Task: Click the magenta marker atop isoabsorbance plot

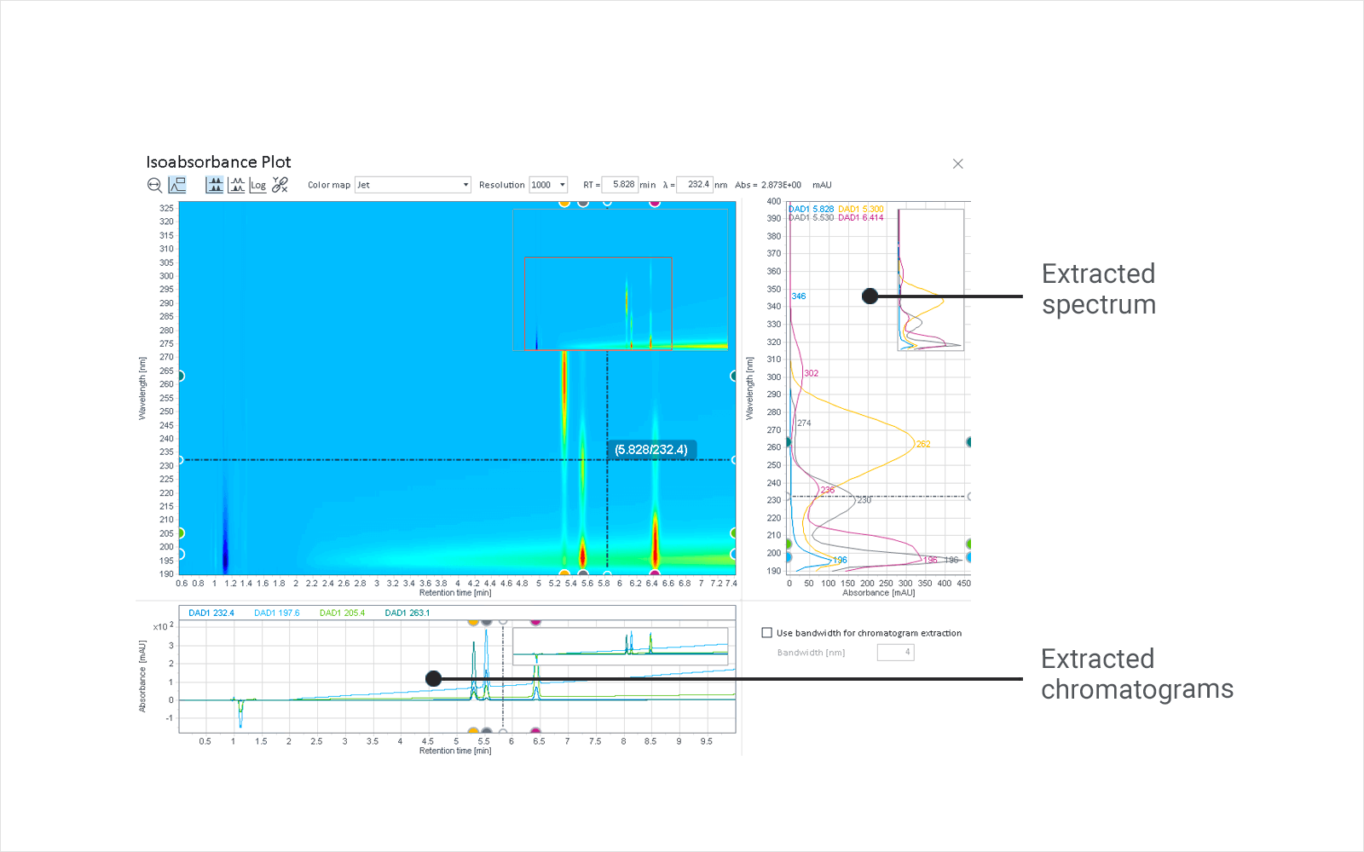Action: (x=655, y=203)
